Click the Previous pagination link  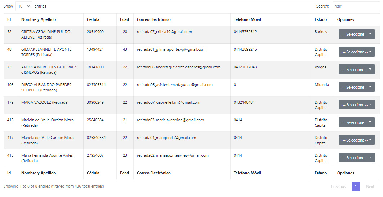tap(338, 187)
